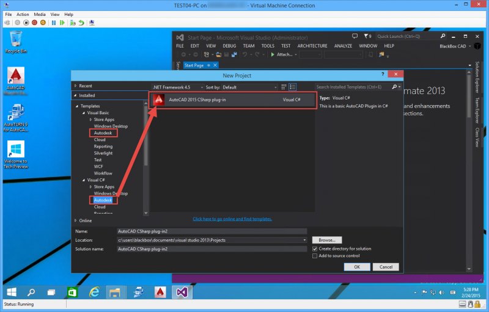
Task: Click the orange Save VM state toolbar icon
Action: [43, 23]
